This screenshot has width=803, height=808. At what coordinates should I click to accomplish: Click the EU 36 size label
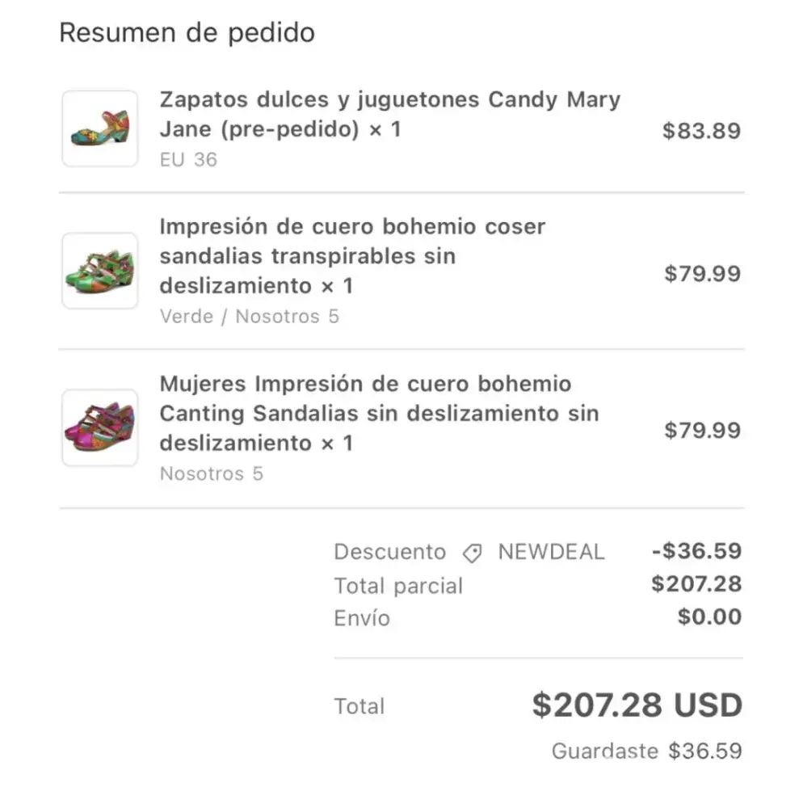(188, 159)
